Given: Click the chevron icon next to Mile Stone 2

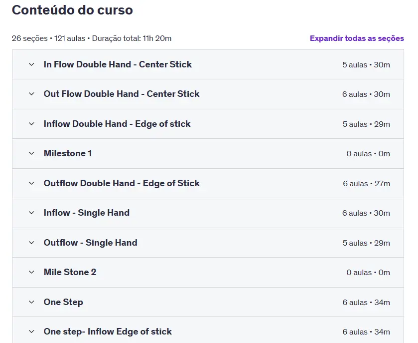Looking at the screenshot, I should tap(30, 272).
